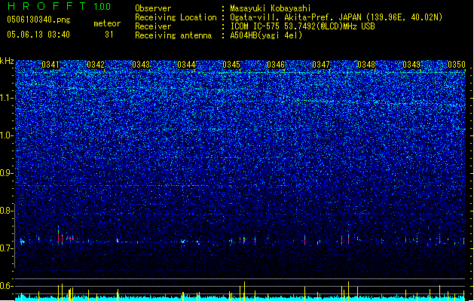
Task: Click the meteor label
Action: point(107,23)
